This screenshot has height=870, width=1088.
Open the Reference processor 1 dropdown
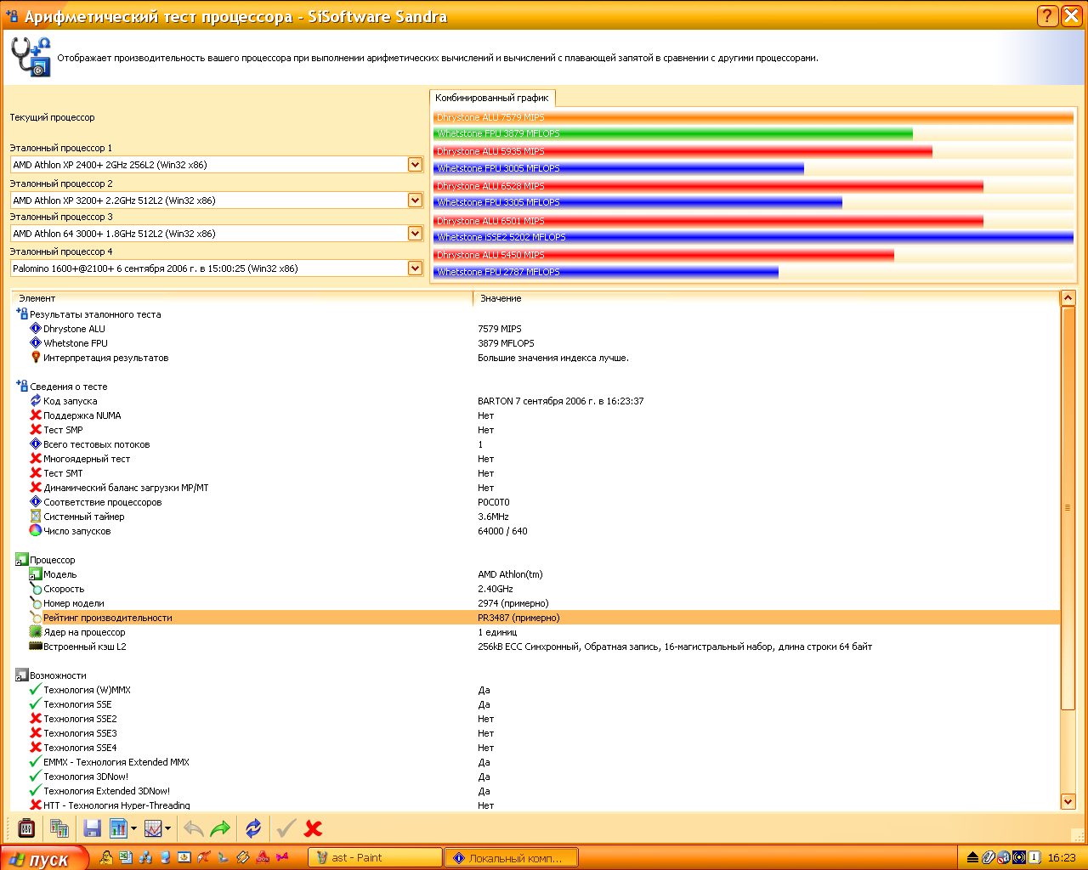[x=415, y=165]
